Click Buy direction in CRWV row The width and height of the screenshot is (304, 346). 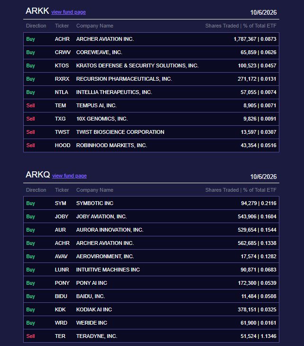30,52
